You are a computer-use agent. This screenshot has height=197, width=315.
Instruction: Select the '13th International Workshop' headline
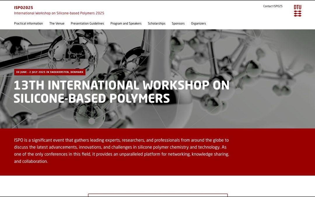tap(121, 86)
